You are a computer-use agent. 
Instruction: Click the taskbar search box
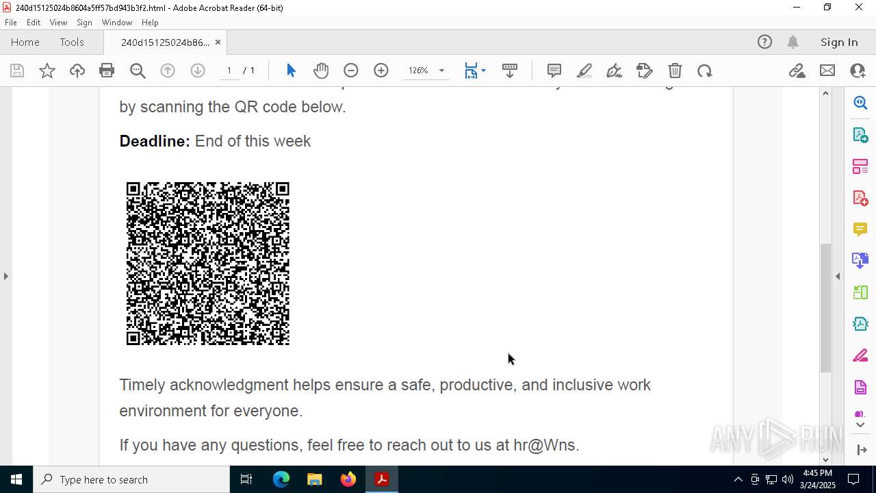[131, 479]
